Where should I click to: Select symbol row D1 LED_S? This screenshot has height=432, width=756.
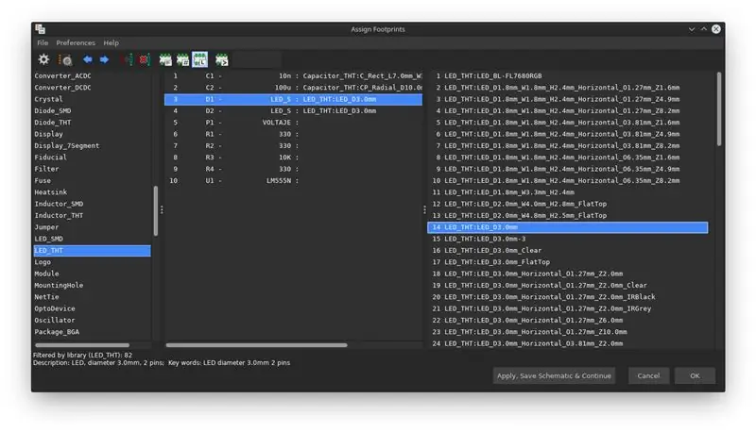(x=293, y=99)
